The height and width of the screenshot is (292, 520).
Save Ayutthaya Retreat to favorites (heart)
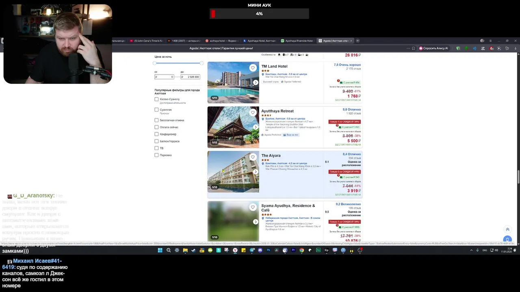[x=253, y=112]
